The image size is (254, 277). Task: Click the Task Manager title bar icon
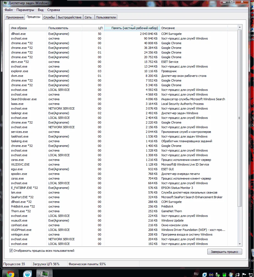click(x=5, y=3)
